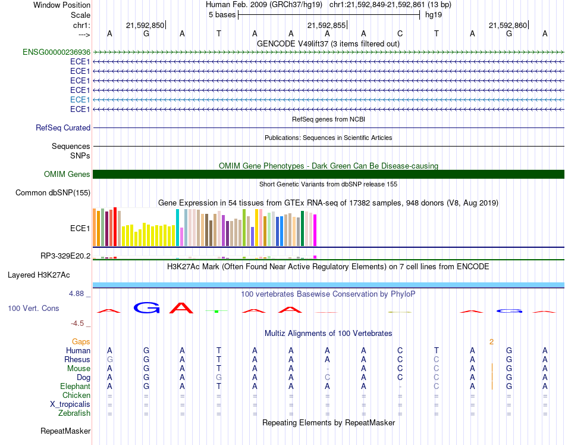
Task: Click the 5 bases scale bar label
Action: 222,15
